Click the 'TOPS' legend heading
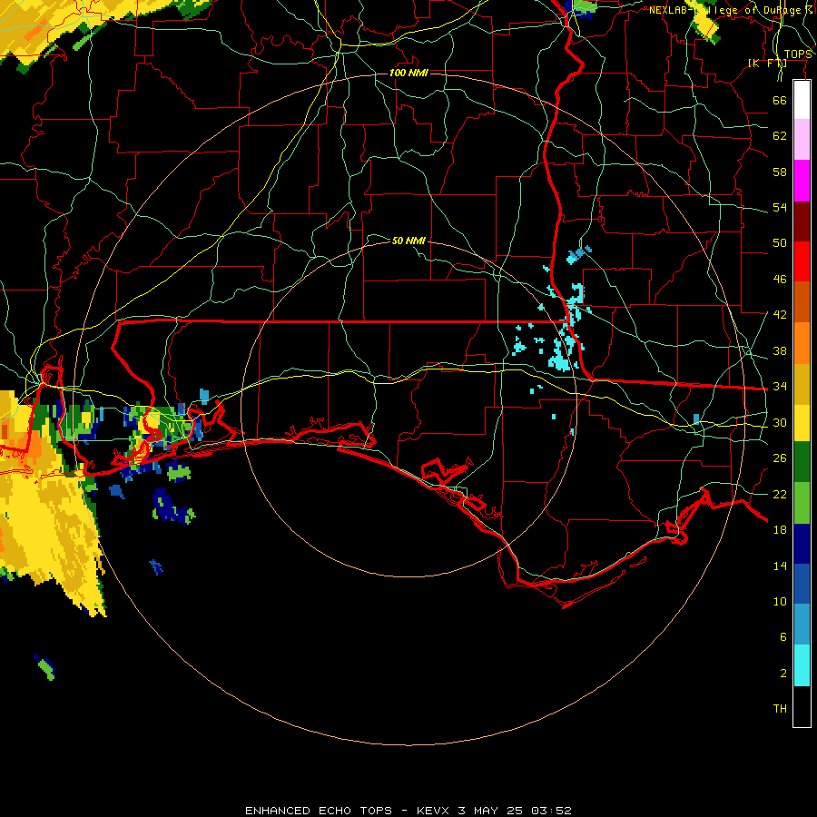This screenshot has width=817, height=817. click(798, 54)
